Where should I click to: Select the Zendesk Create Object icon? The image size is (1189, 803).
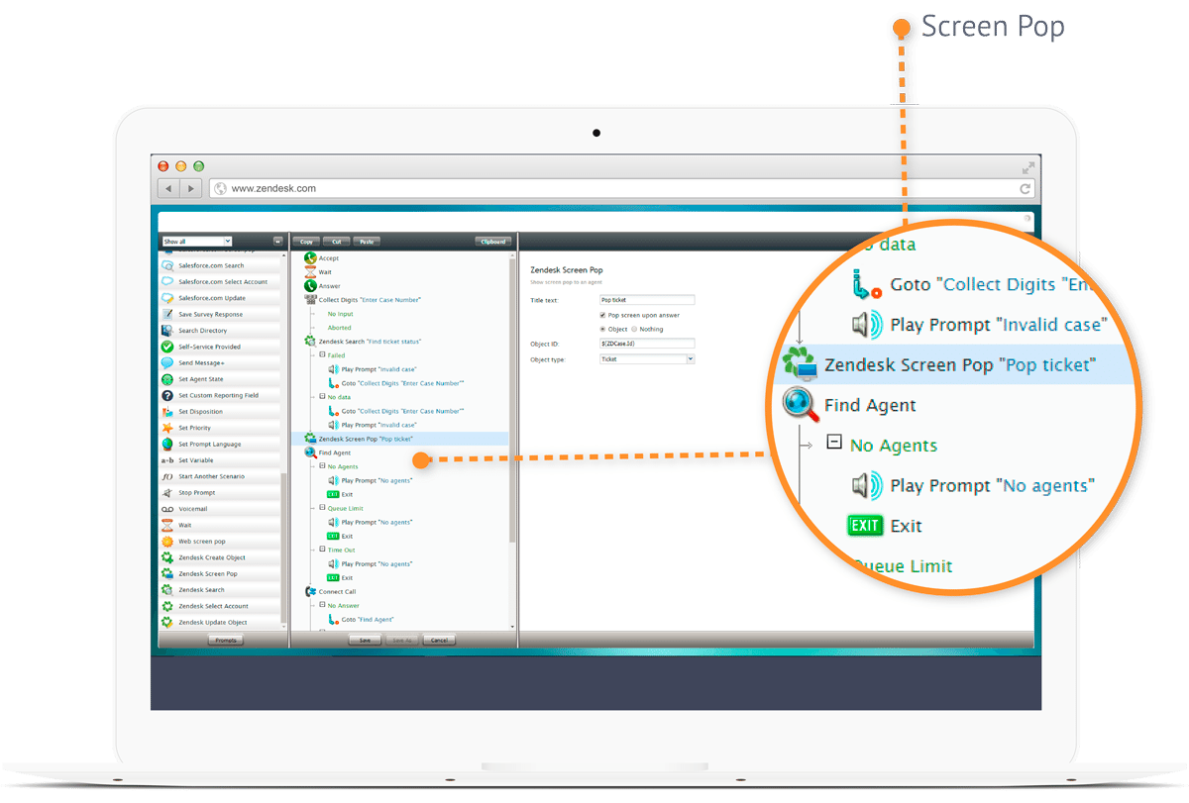coord(167,557)
